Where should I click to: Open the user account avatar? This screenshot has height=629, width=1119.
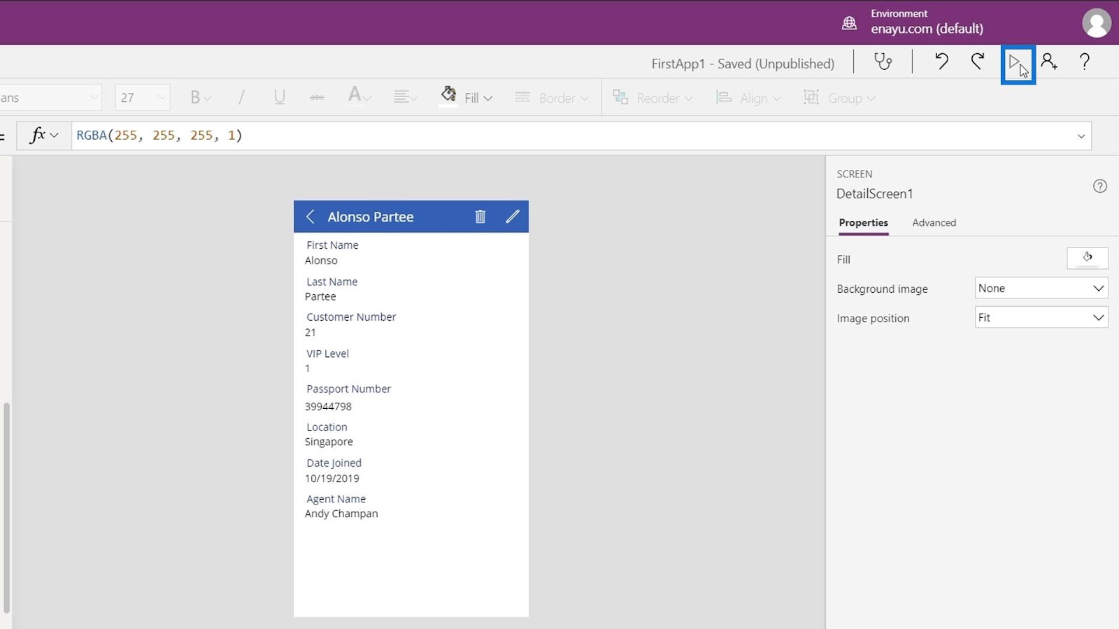pos(1097,23)
